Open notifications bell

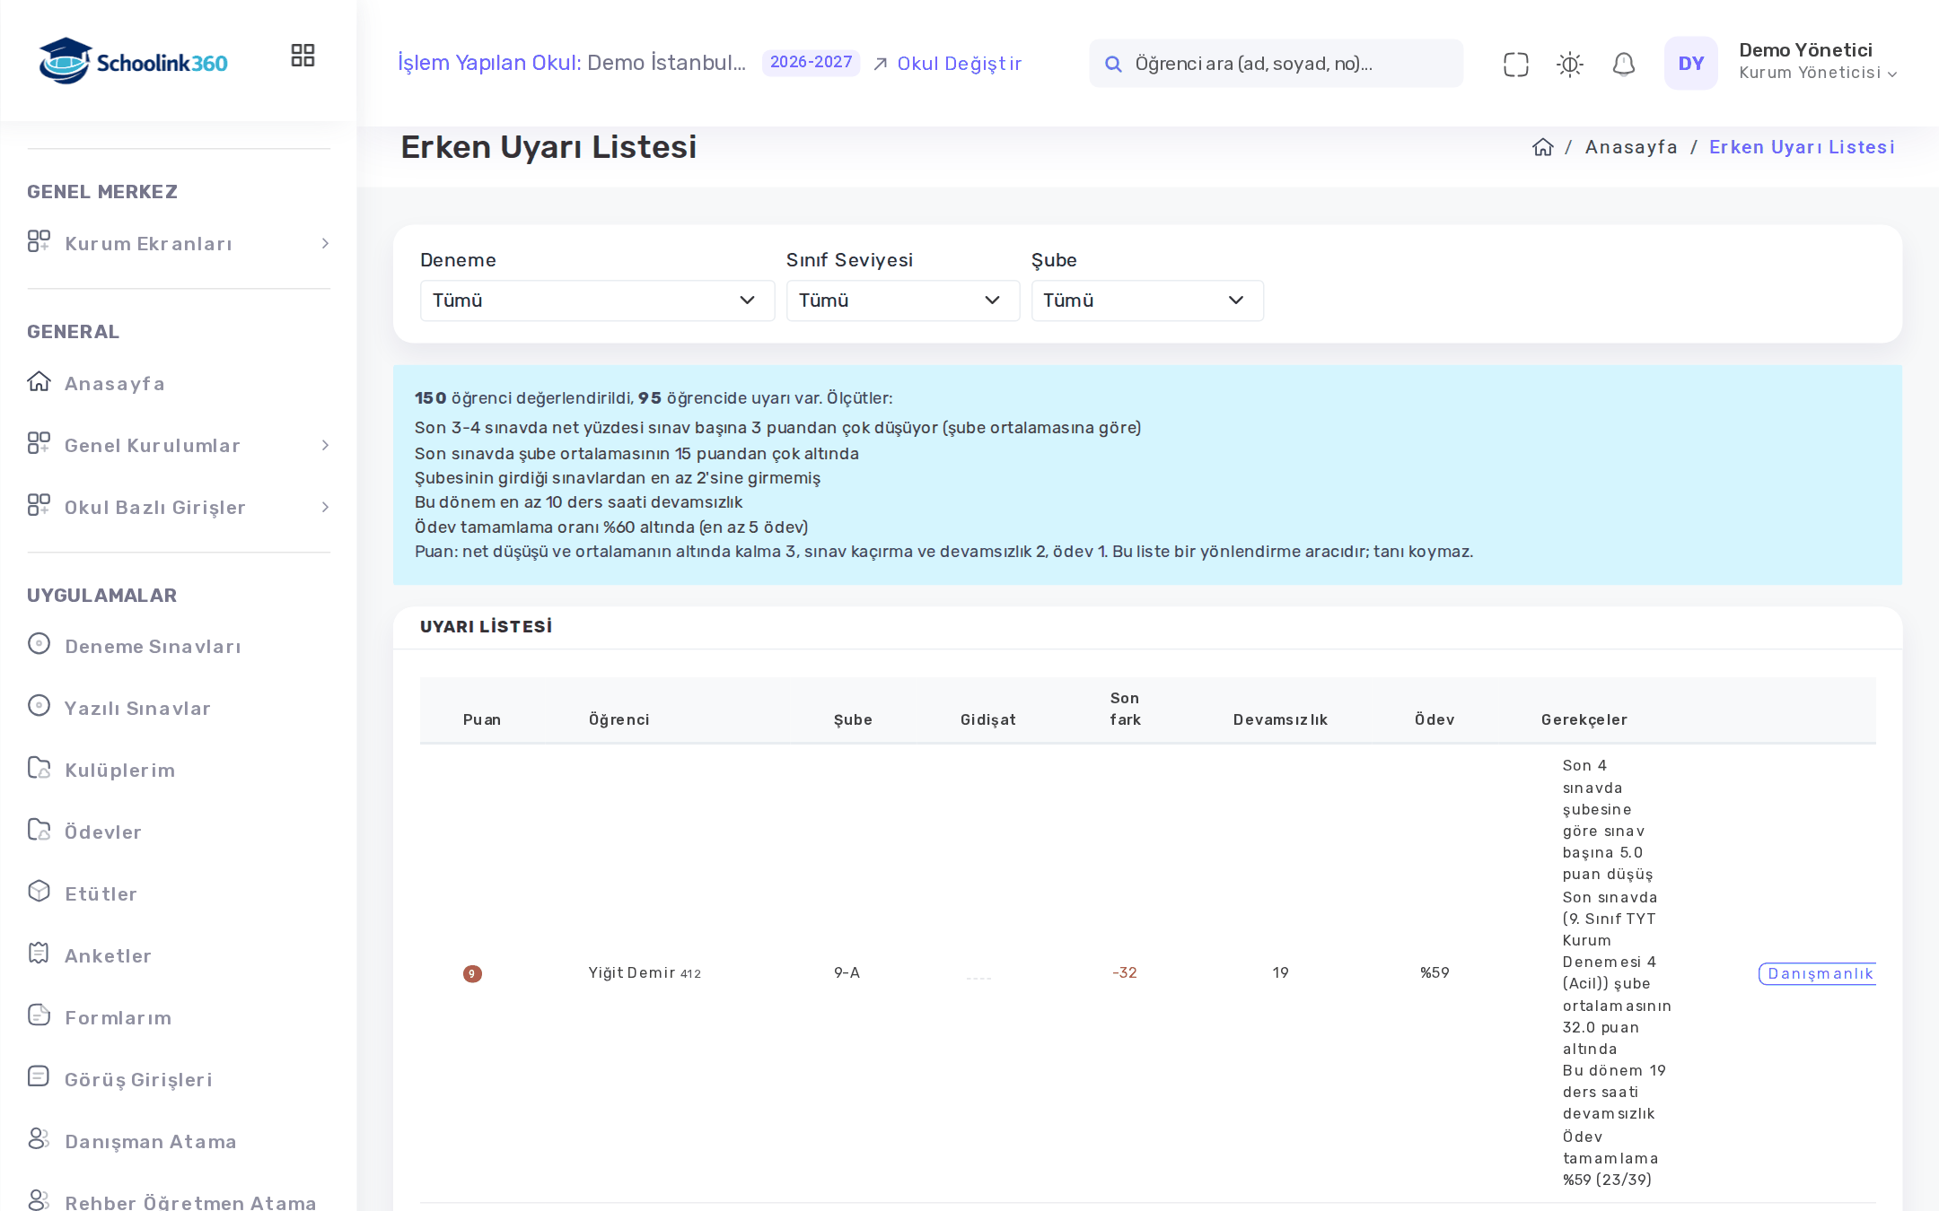[1624, 64]
